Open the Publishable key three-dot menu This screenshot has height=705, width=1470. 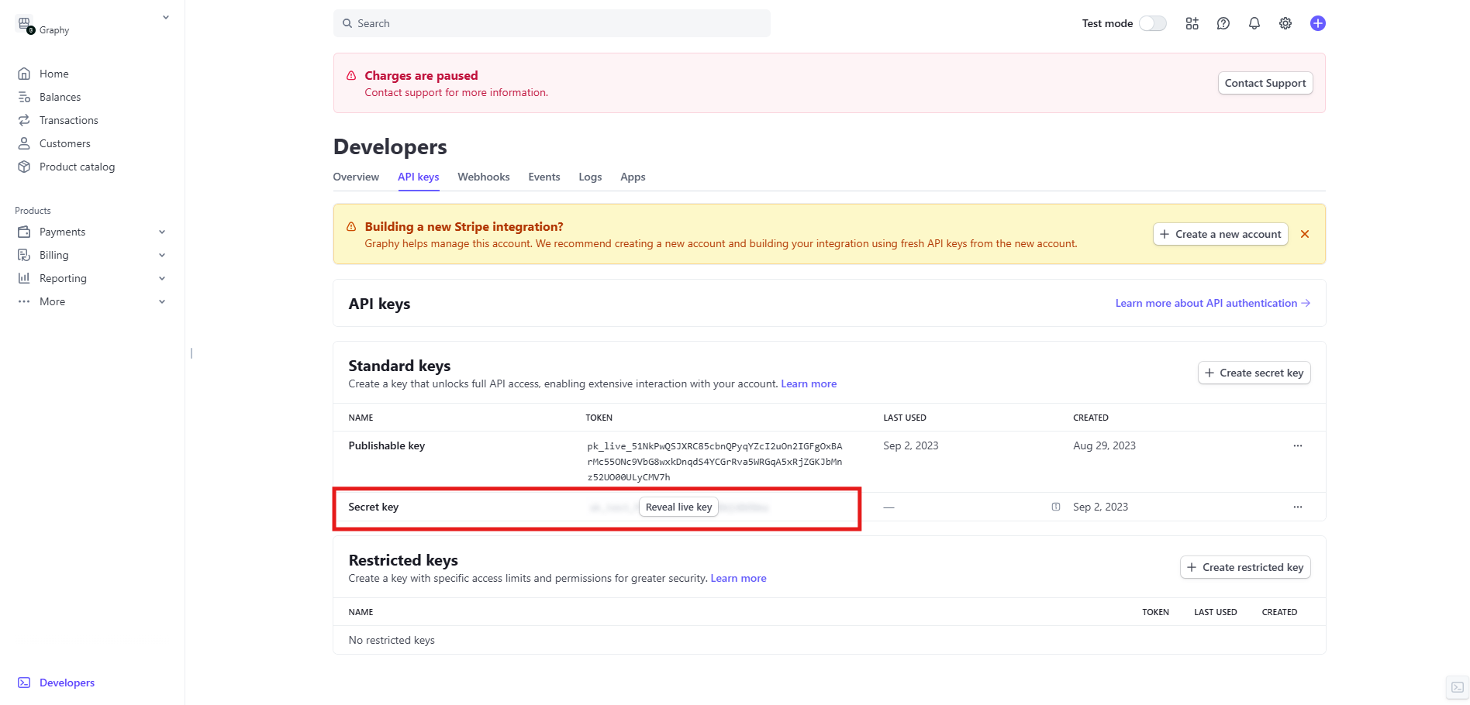(x=1297, y=445)
